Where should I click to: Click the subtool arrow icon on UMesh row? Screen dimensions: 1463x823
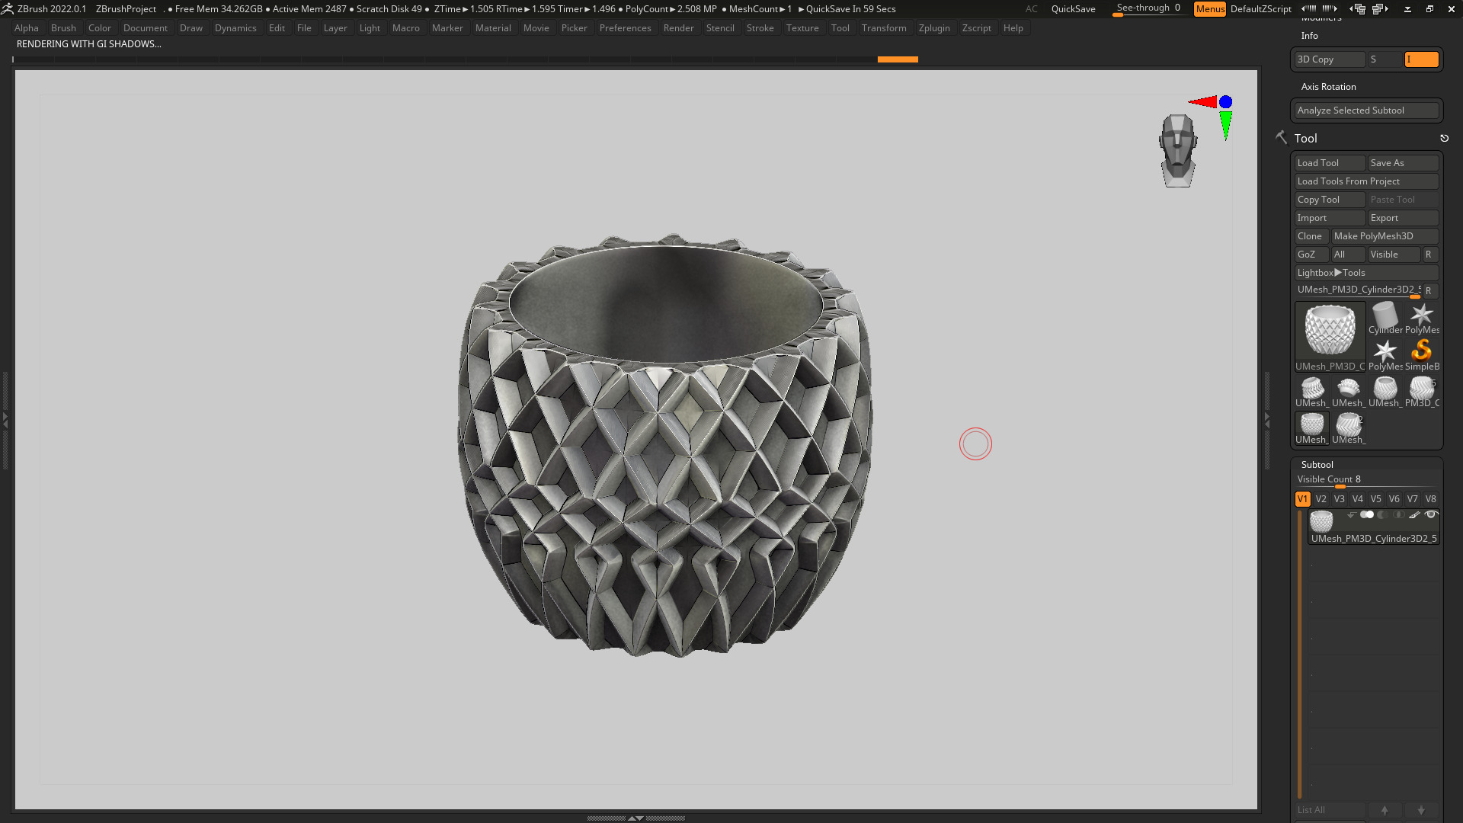[x=1351, y=515]
